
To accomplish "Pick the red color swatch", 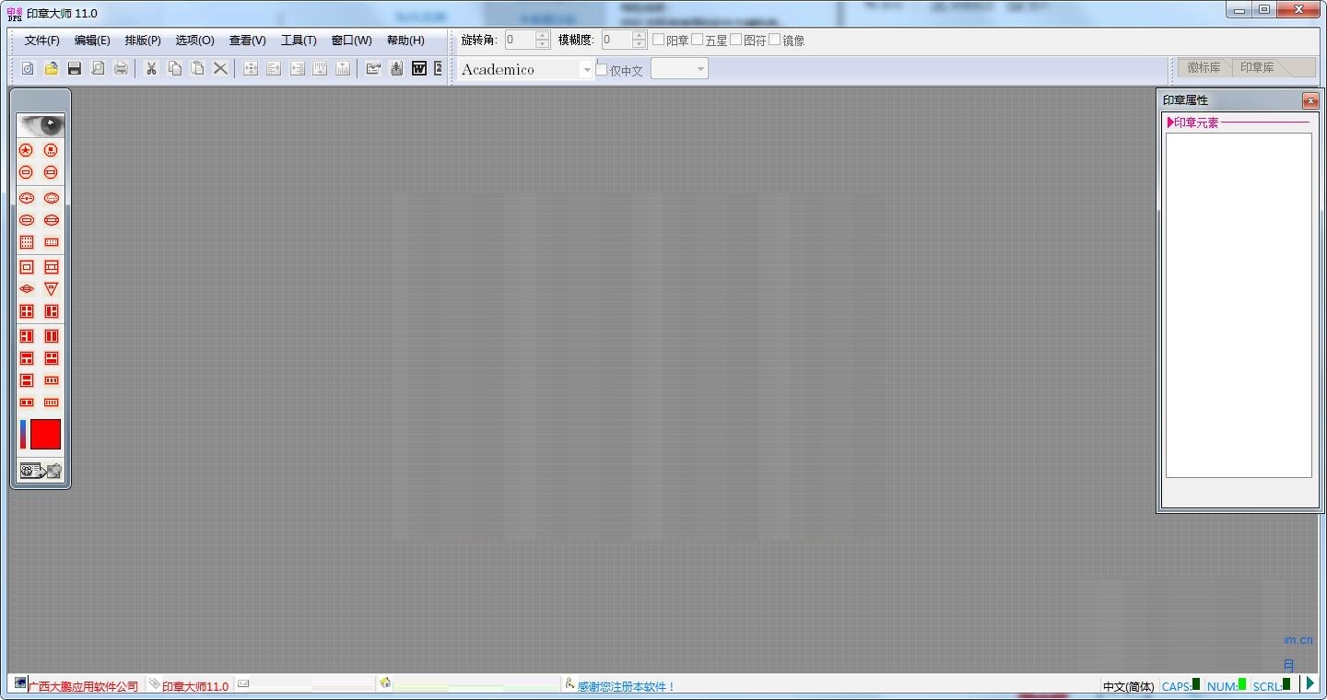I will point(43,433).
